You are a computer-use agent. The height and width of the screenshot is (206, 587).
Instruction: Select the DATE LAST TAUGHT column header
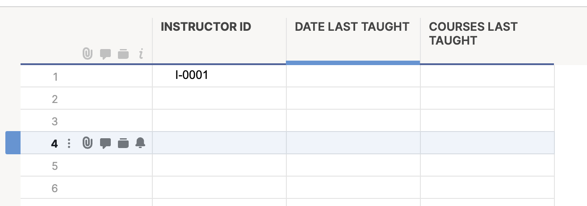pyautogui.click(x=353, y=41)
